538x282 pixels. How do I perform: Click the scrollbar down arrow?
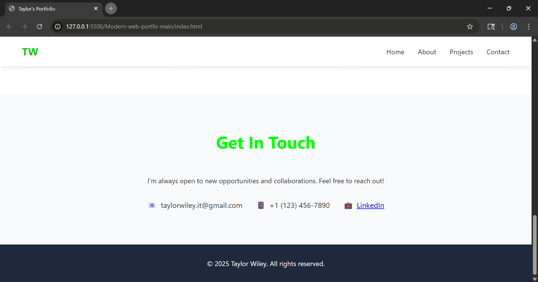click(535, 279)
